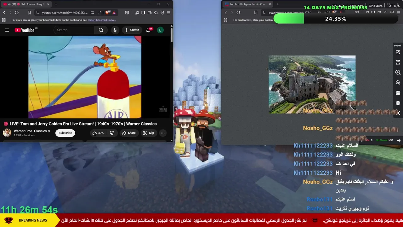Switch to Fort la Latte Jigsaw Puzzle tab
403x227 pixels.
click(x=248, y=4)
